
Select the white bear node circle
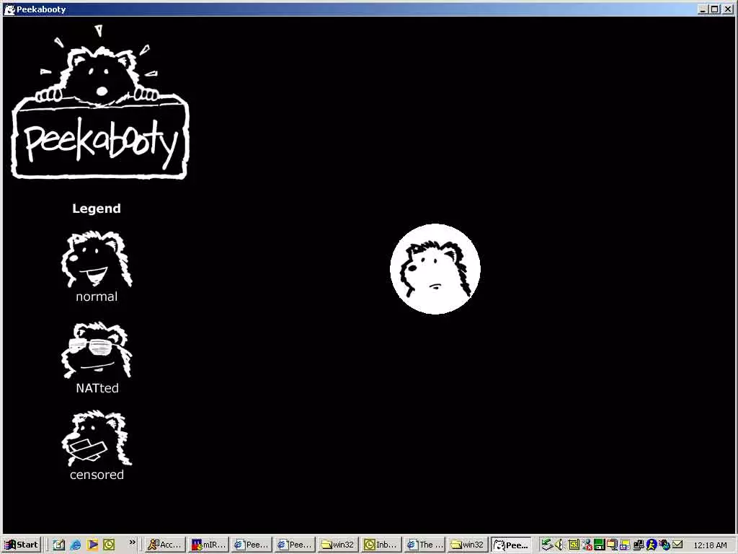tap(435, 269)
